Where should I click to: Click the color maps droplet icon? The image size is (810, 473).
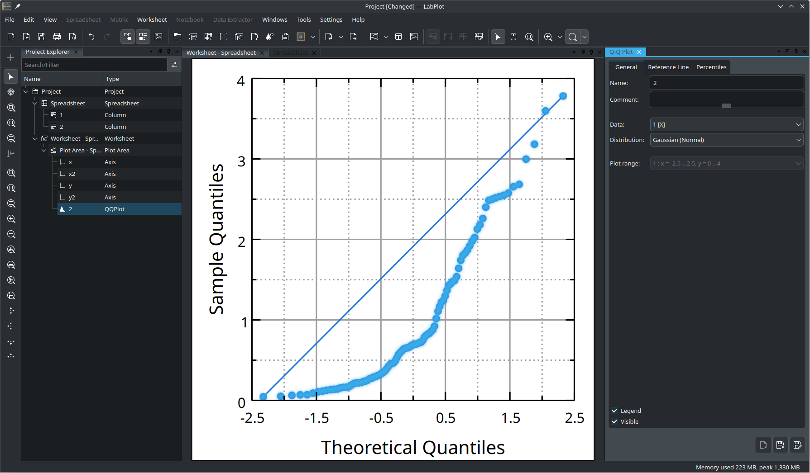269,37
